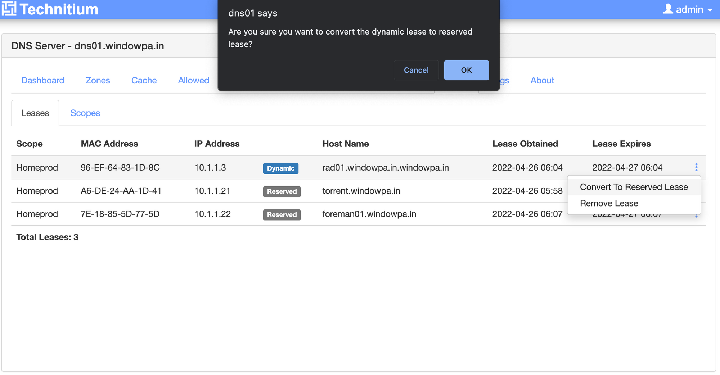This screenshot has width=720, height=375.
Task: Click lease obtained 2022-04-26 06:04
Action: click(x=527, y=168)
